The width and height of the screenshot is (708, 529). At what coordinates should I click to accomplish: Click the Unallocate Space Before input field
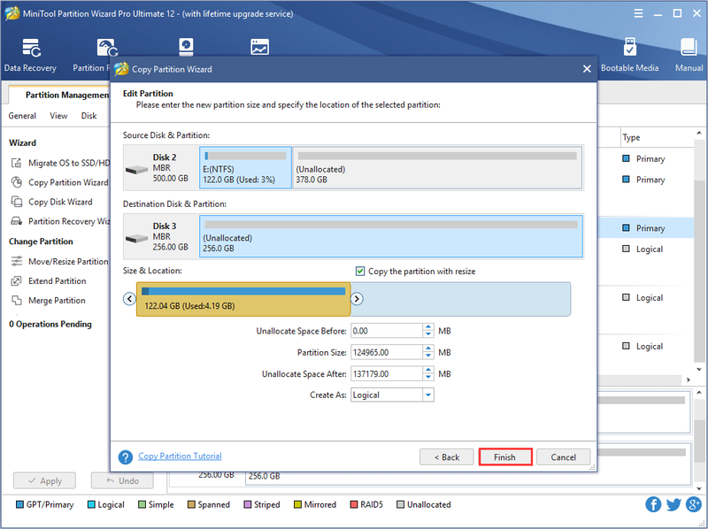click(x=387, y=331)
